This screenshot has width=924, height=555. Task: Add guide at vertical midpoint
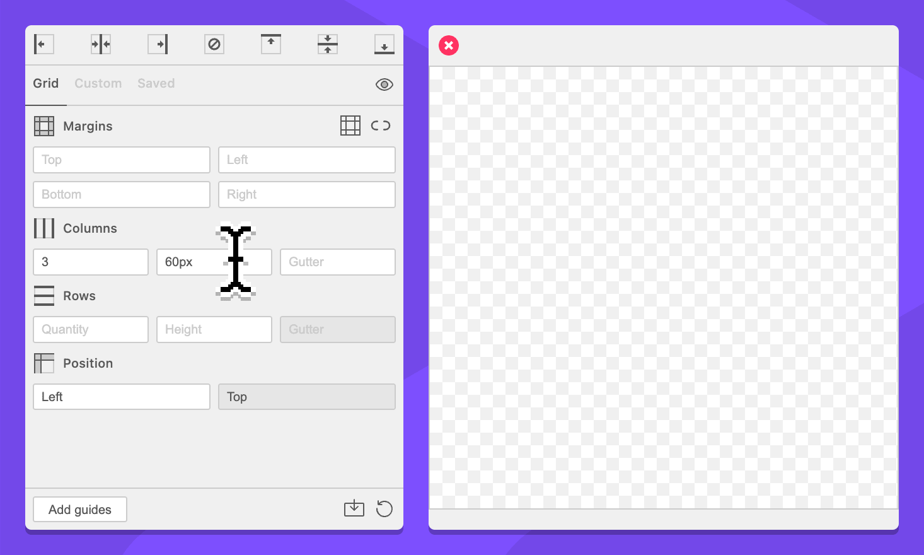101,44
